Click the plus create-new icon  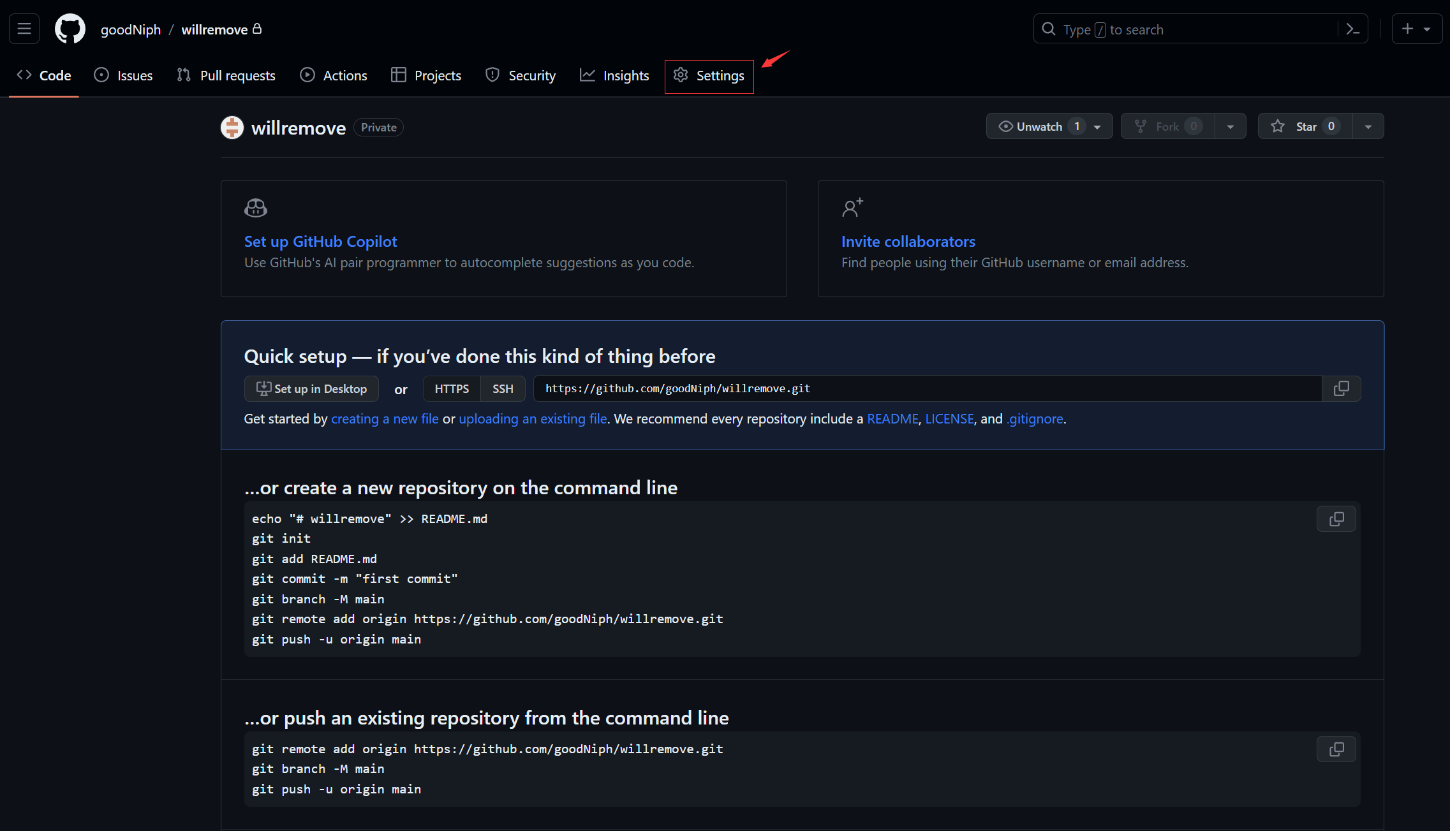click(x=1407, y=29)
